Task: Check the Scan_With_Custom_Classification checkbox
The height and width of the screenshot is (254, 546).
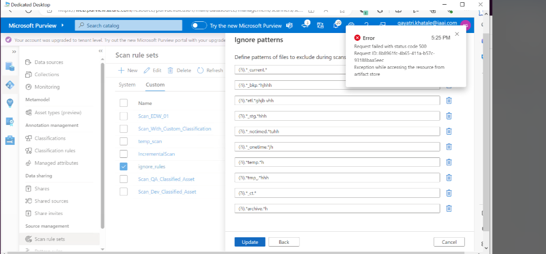Action: 124,129
